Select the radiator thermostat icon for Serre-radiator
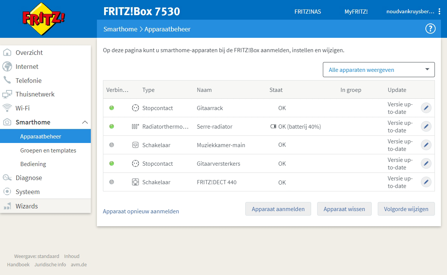 136,126
